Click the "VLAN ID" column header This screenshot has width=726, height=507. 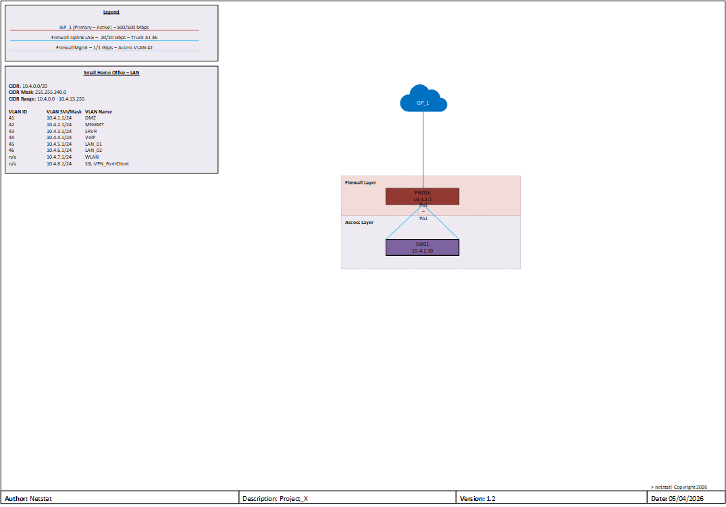click(x=18, y=111)
